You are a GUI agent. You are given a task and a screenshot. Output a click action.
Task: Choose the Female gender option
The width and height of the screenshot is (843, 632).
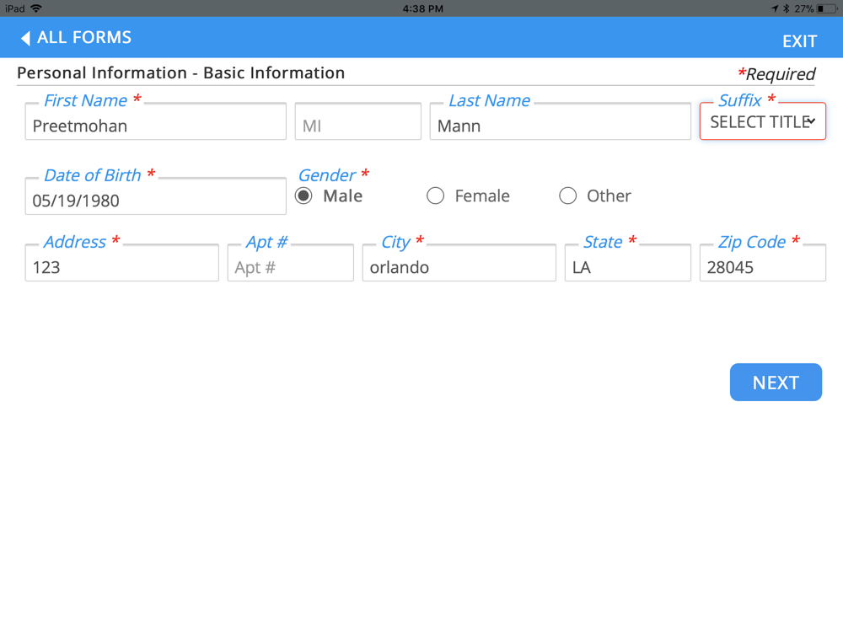pos(436,195)
